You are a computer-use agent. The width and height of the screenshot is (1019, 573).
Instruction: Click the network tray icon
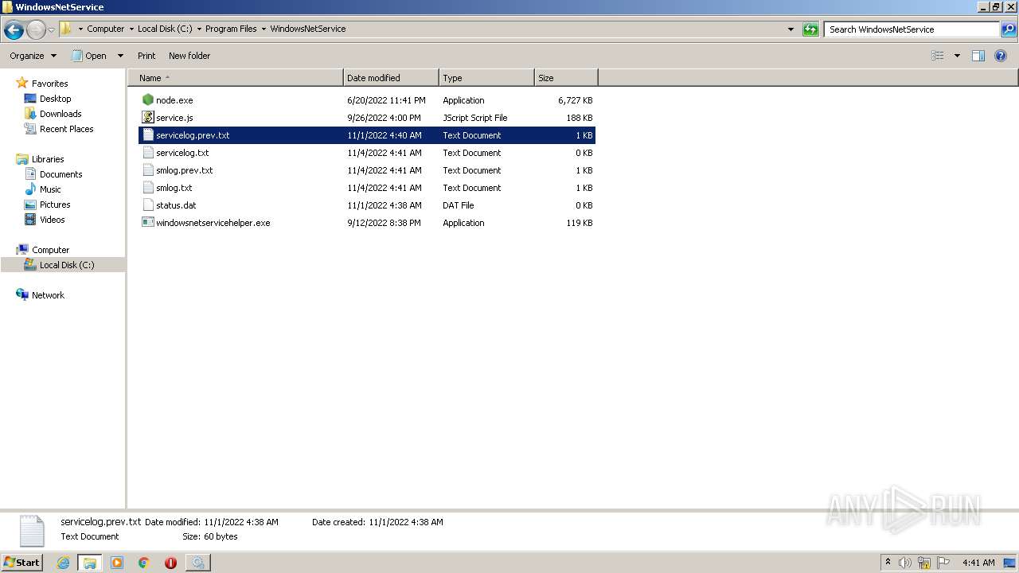[x=924, y=563]
